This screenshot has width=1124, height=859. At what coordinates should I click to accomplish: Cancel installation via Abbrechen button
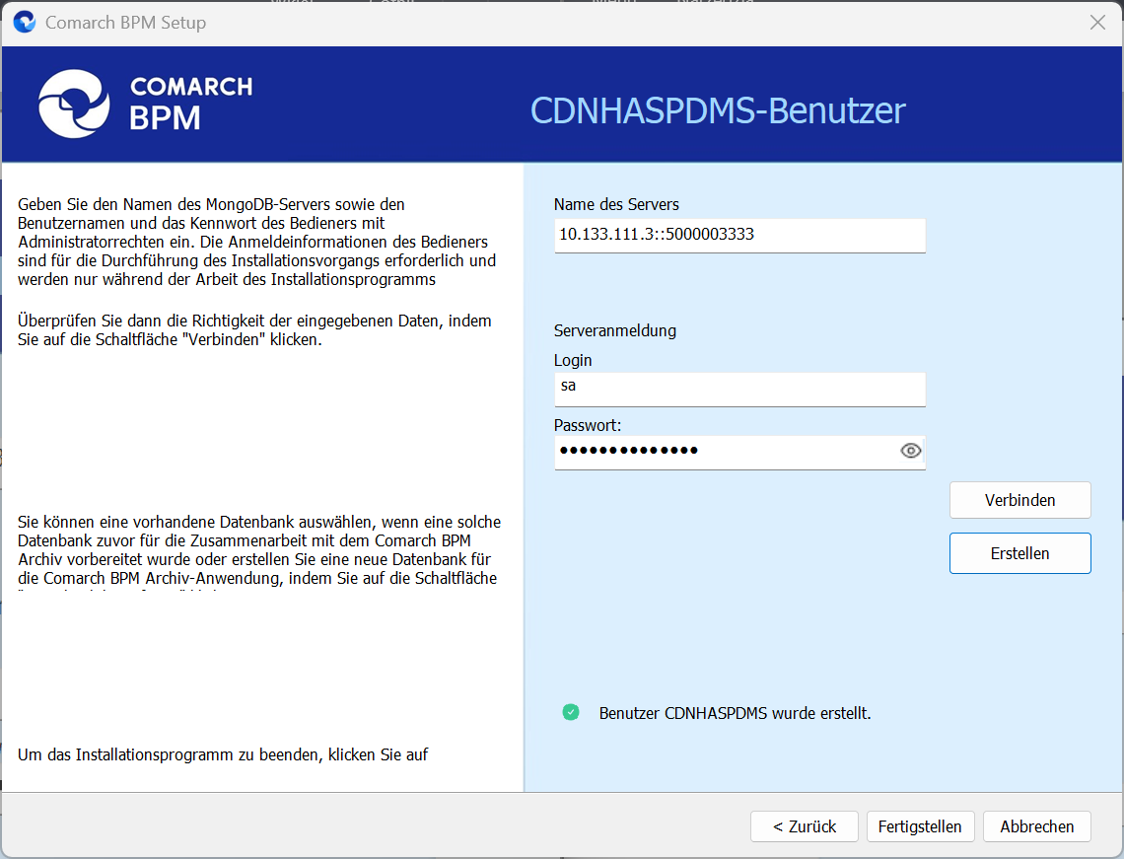(x=1036, y=826)
